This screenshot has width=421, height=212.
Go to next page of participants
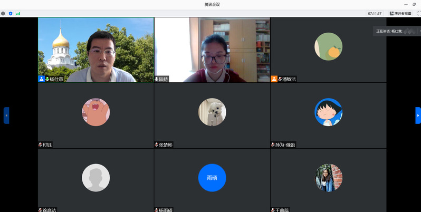[x=418, y=115]
